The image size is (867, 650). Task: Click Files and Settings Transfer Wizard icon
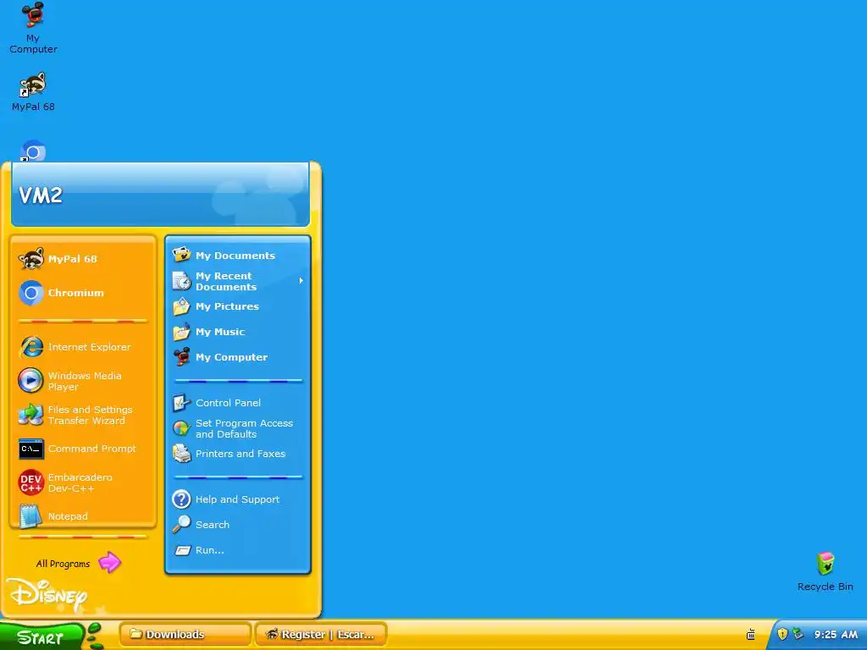coord(31,415)
